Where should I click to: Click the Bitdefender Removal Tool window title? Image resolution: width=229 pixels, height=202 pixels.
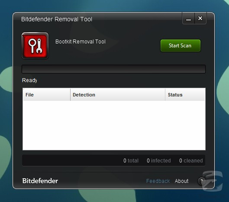click(57, 19)
